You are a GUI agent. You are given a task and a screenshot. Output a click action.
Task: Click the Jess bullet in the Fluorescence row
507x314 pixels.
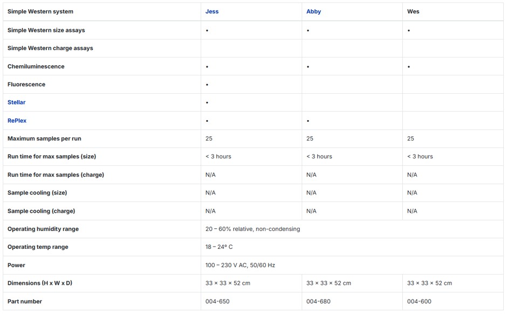[x=207, y=85]
